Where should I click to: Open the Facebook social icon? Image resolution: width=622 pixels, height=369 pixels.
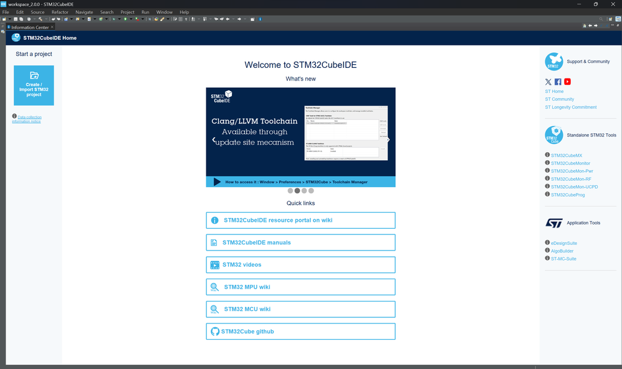(x=558, y=82)
